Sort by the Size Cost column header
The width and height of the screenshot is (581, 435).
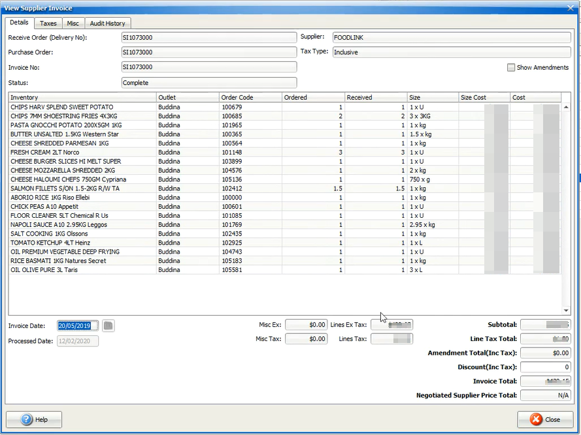[484, 97]
